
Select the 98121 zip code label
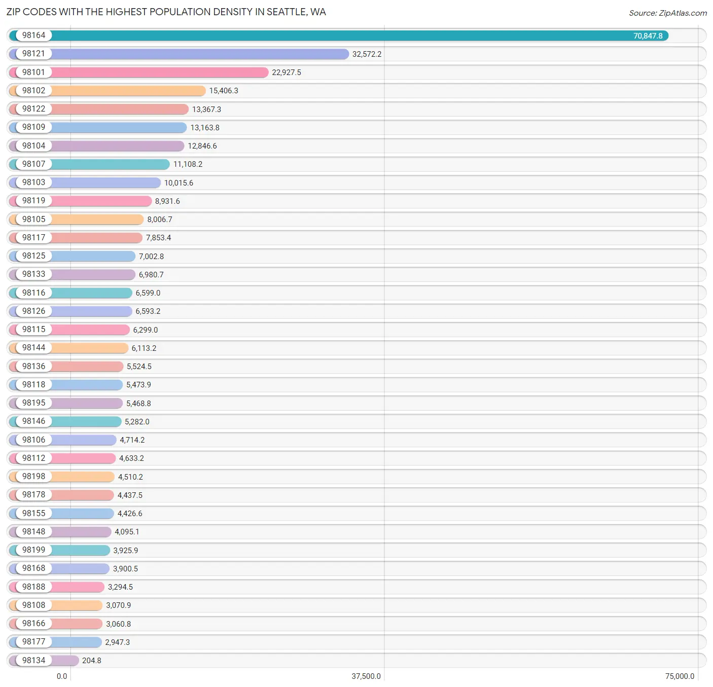click(x=33, y=54)
